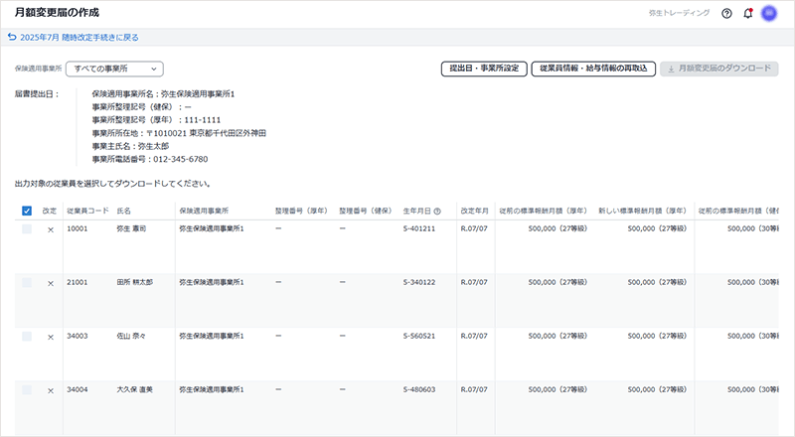
Task: Click the × revision mark for employee 10001
Action: point(50,229)
